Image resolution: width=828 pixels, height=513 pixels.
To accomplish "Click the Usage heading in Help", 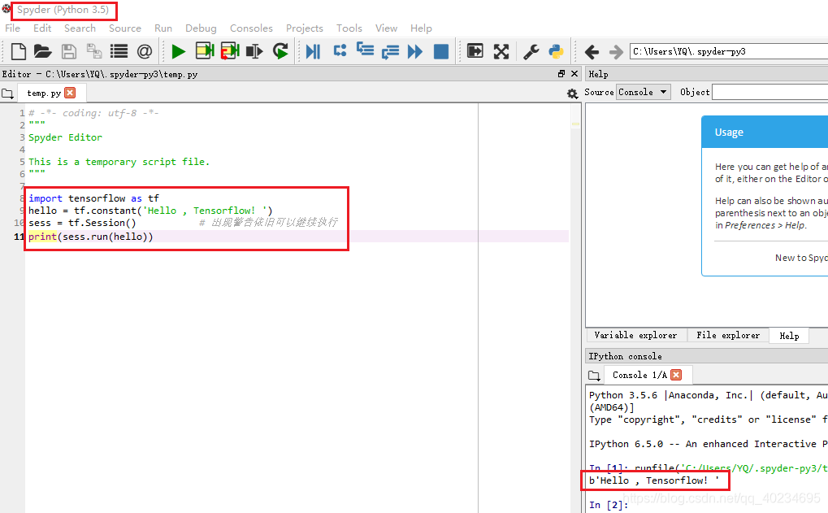I will click(729, 132).
